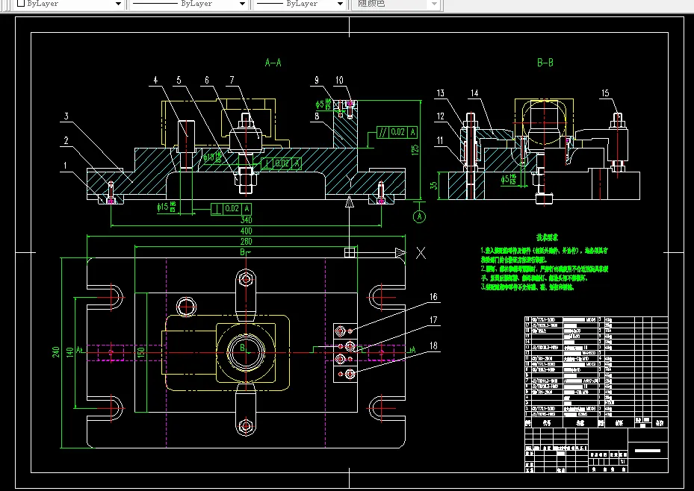
Task: Select the B-B section view title
Action: pyautogui.click(x=545, y=63)
